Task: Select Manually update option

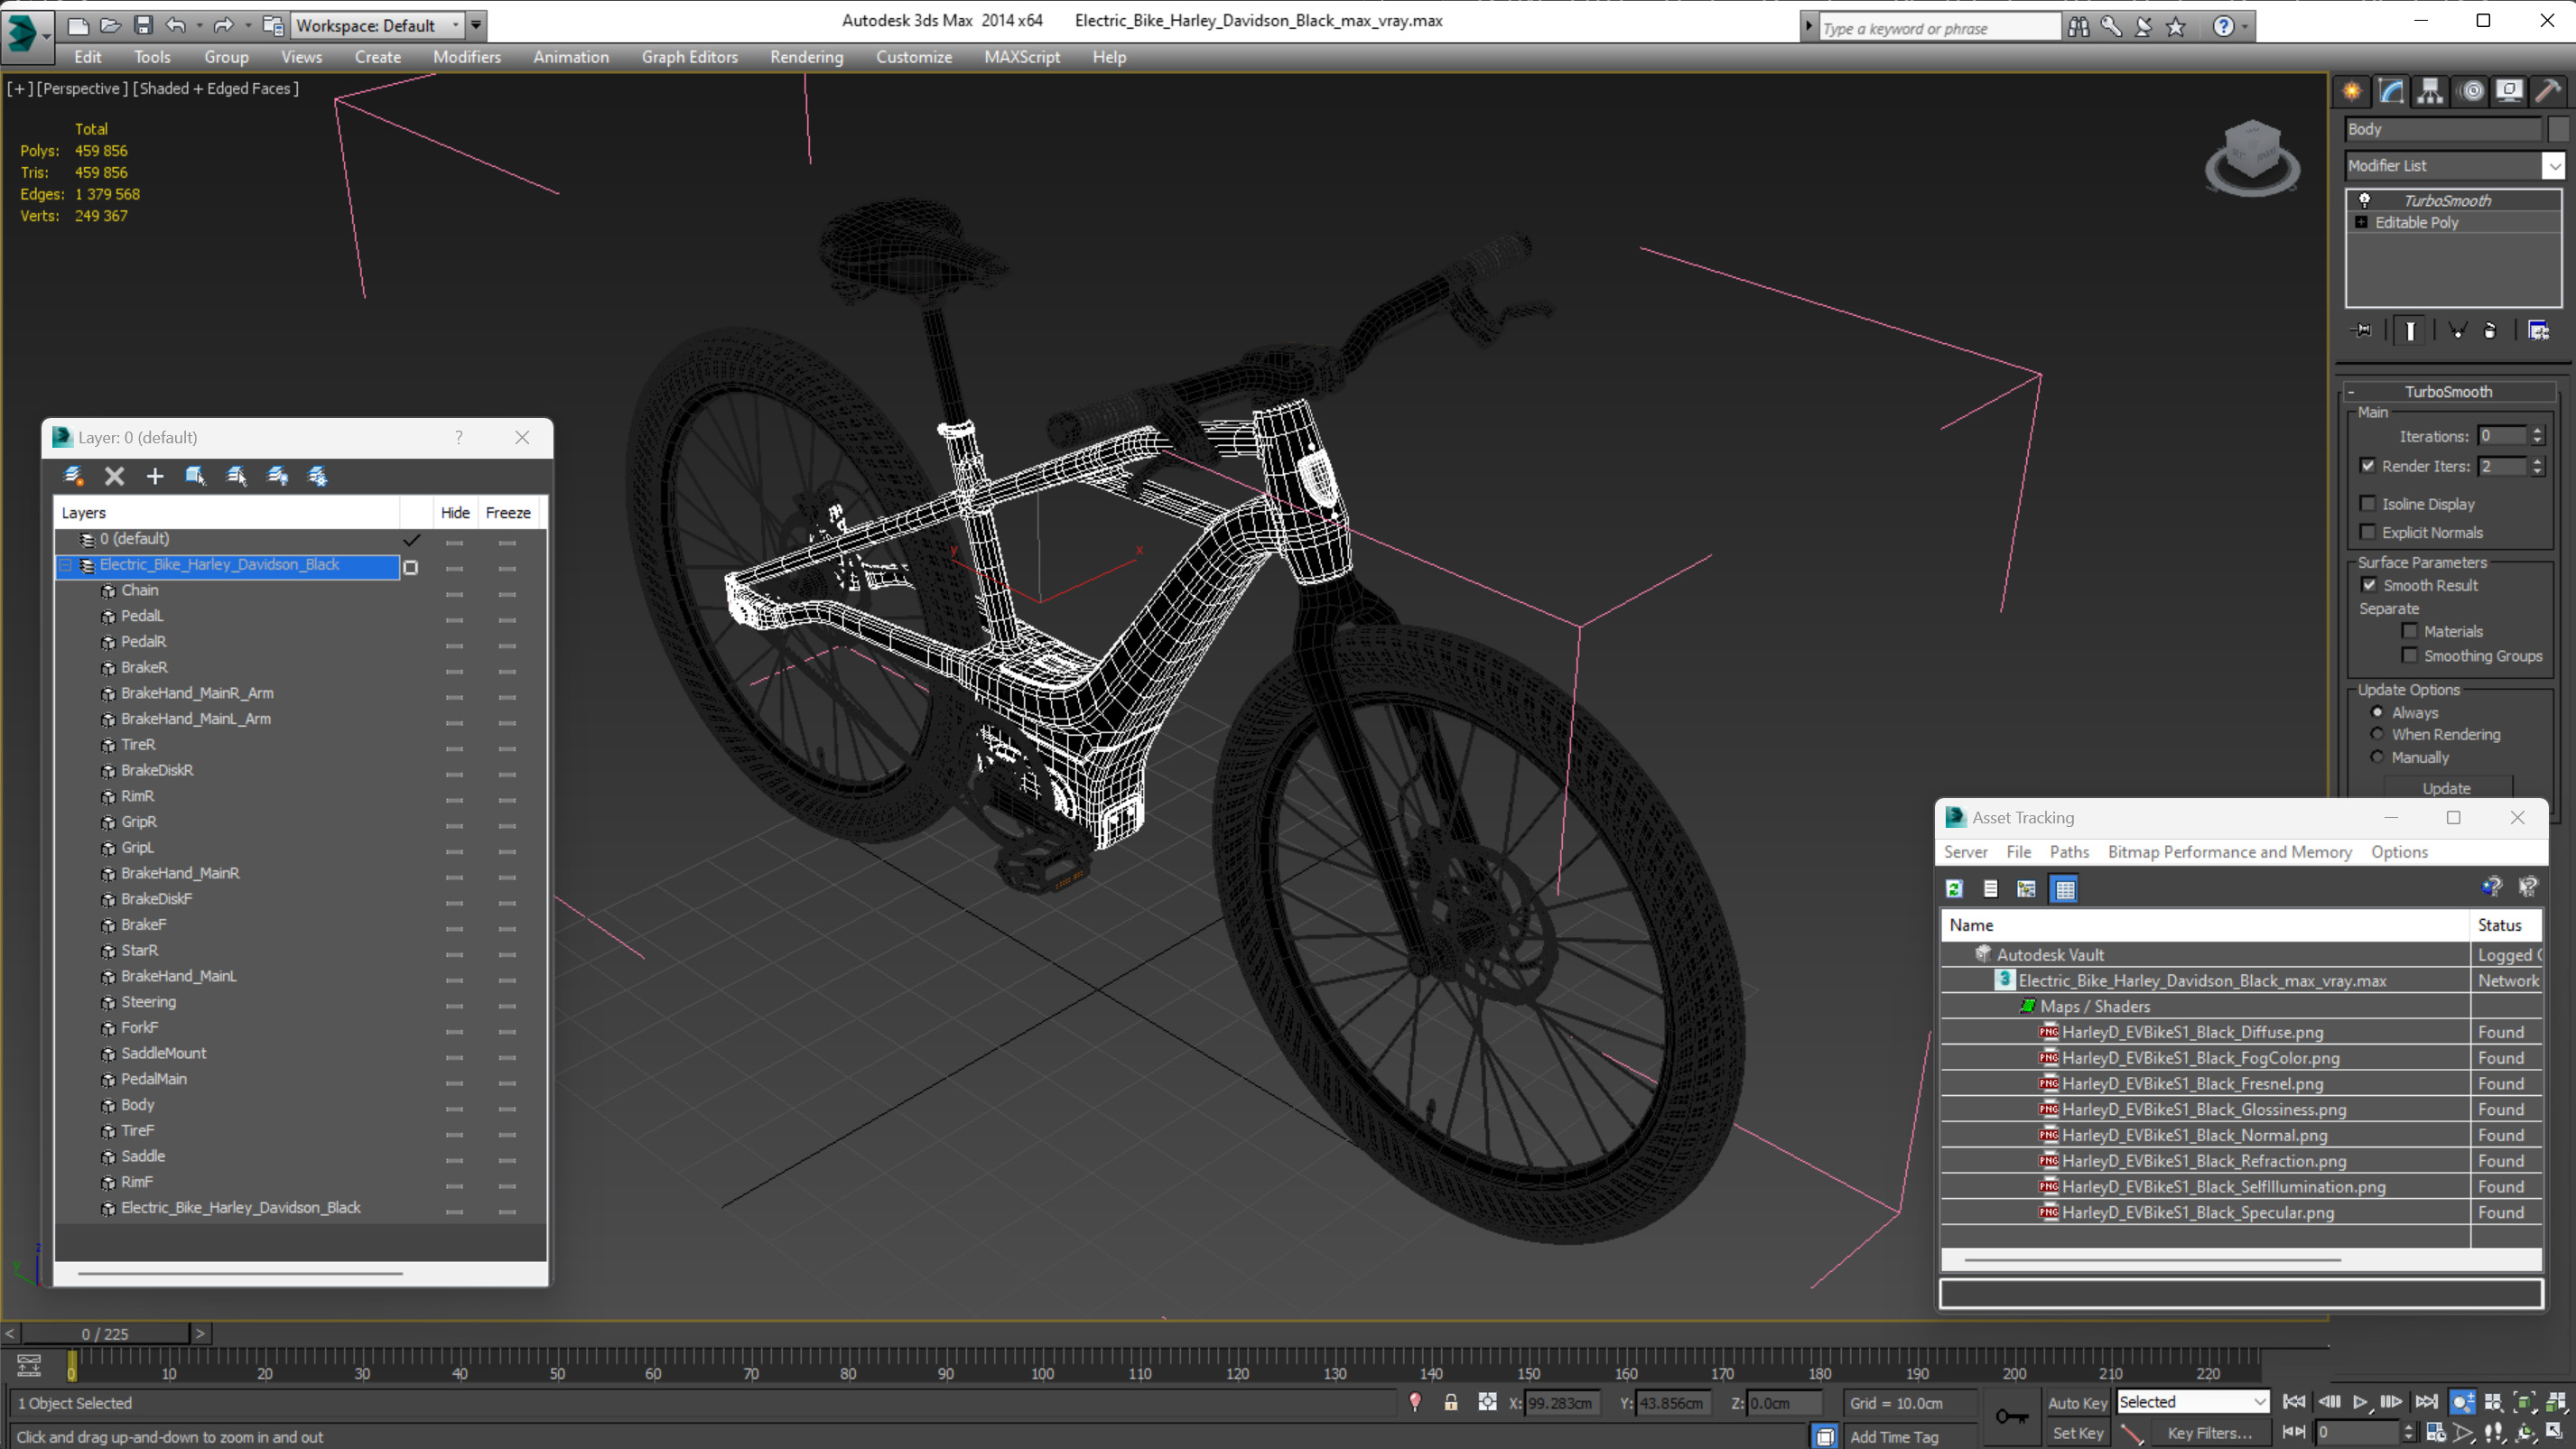Action: (x=2377, y=757)
